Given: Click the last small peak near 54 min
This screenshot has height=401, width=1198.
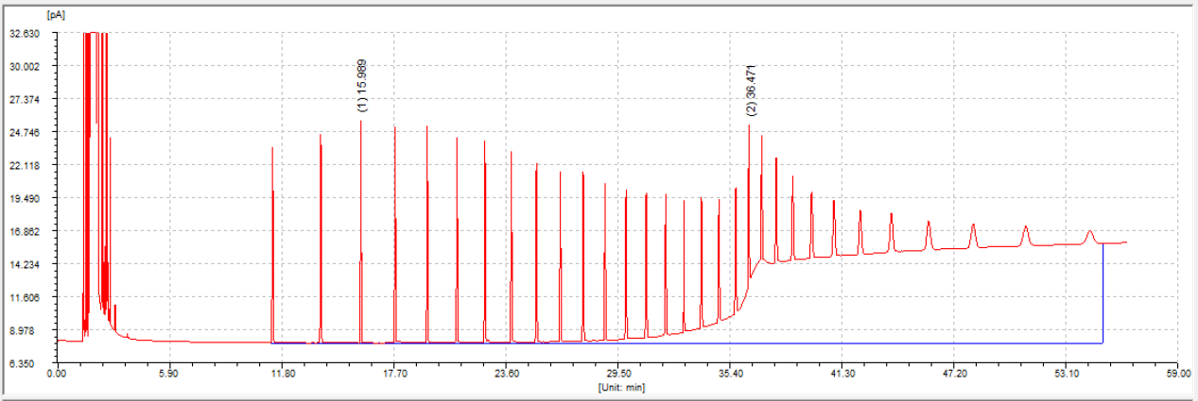Looking at the screenshot, I should click(1089, 234).
